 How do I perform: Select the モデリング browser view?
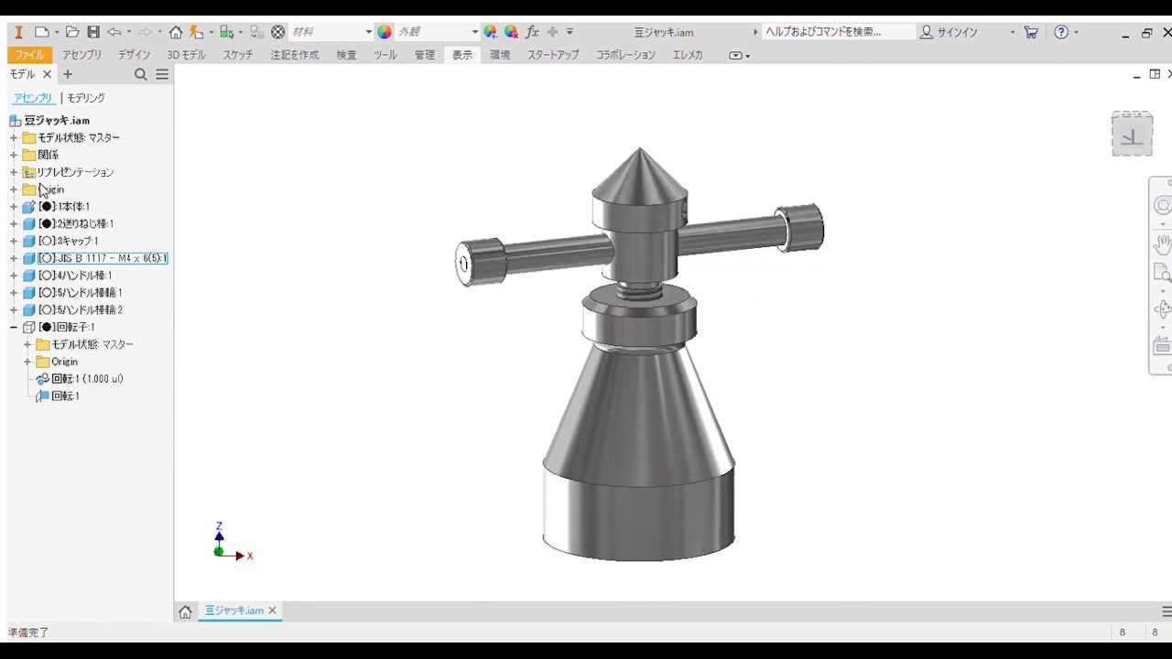point(86,98)
